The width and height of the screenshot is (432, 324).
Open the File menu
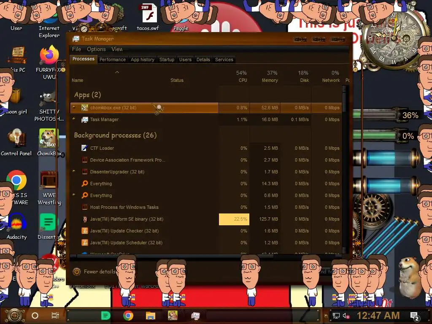click(x=76, y=49)
